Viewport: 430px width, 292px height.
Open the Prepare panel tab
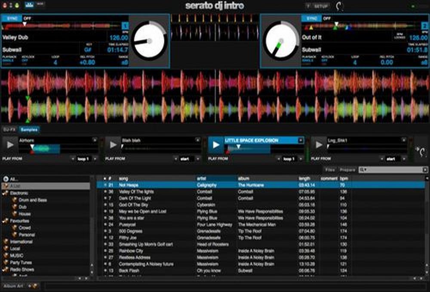pyautogui.click(x=348, y=170)
